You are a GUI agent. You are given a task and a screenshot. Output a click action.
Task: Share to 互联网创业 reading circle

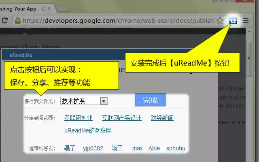click(78, 118)
